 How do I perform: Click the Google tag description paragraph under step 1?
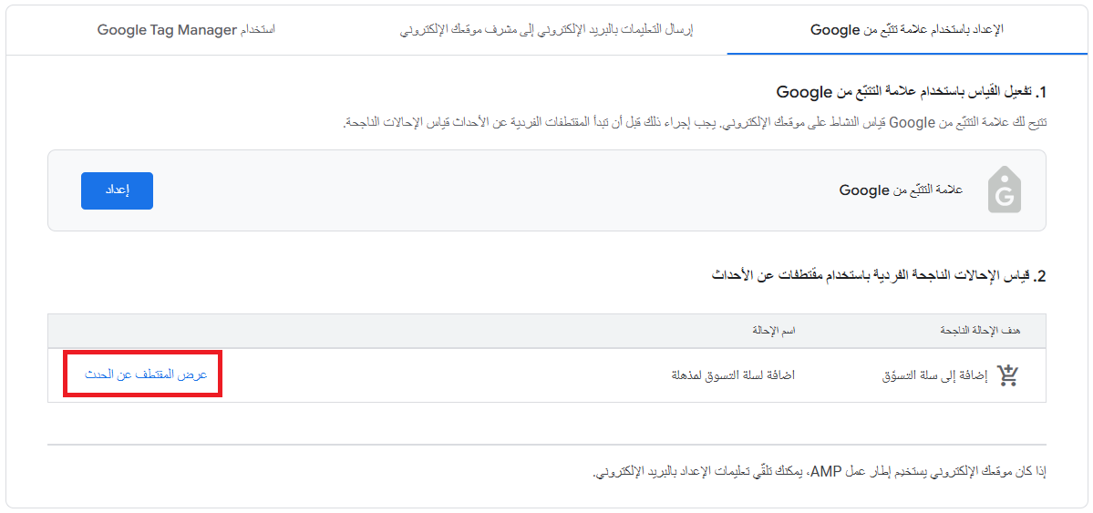693,122
